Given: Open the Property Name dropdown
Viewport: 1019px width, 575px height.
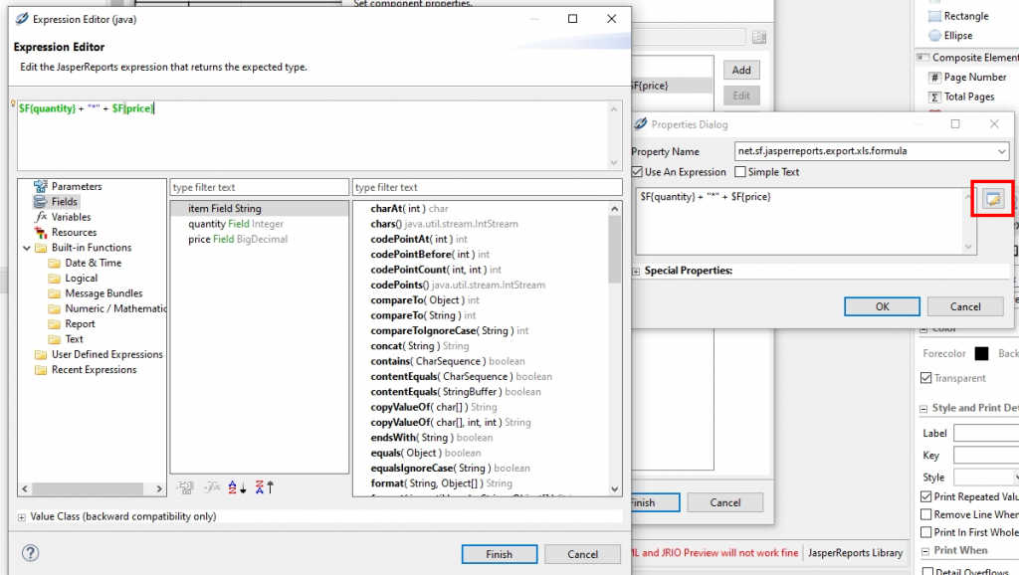Looking at the screenshot, I should coord(1001,151).
